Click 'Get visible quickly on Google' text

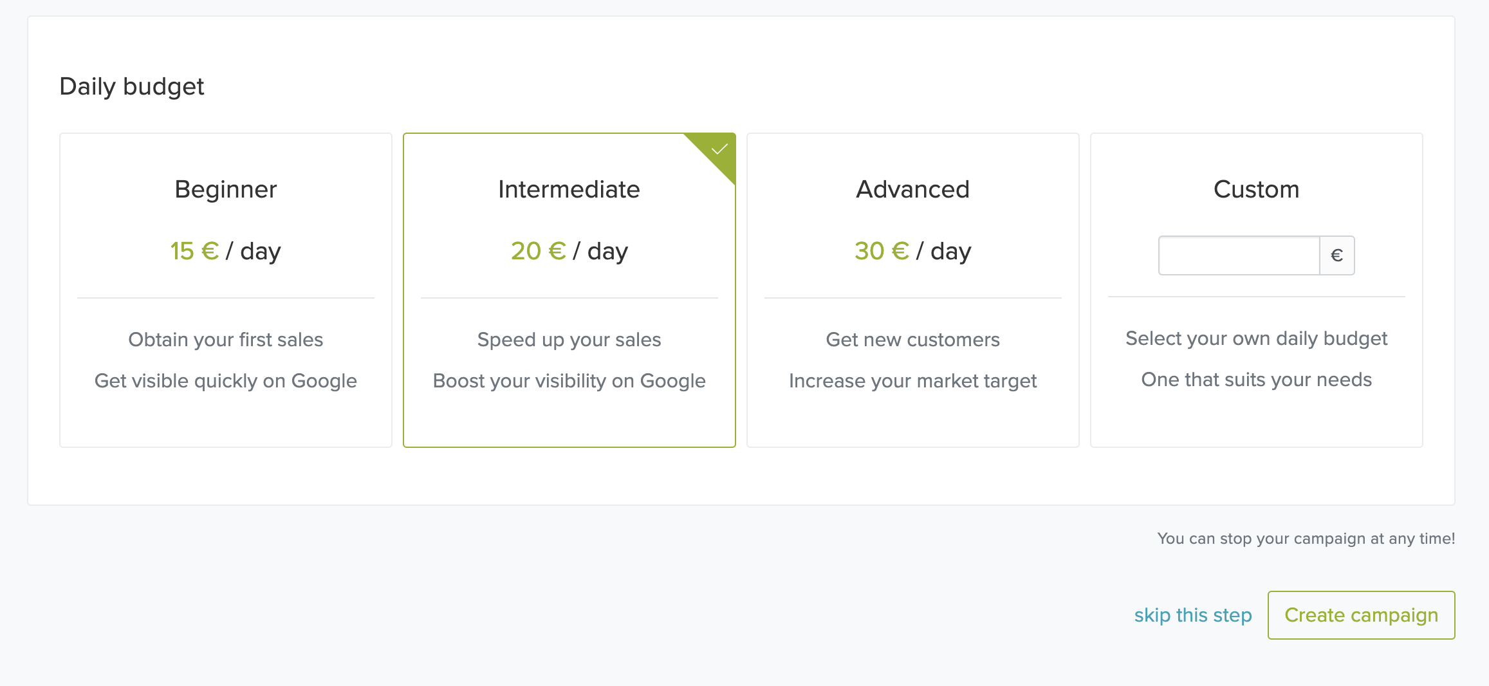tap(226, 381)
